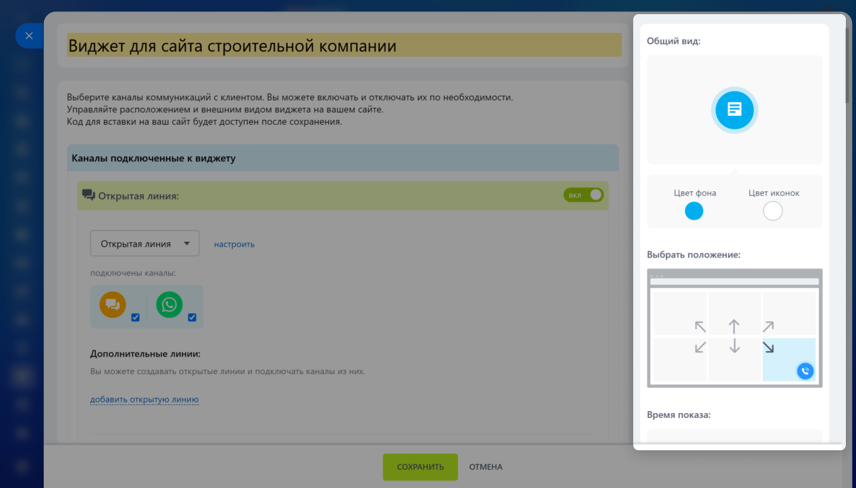Click the widget title 'Виджет для сайта строительной компании'
Image resolution: width=856 pixels, height=488 pixels.
[x=232, y=46]
